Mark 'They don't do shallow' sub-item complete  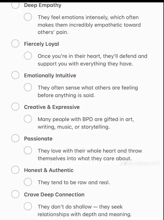(x=28, y=206)
